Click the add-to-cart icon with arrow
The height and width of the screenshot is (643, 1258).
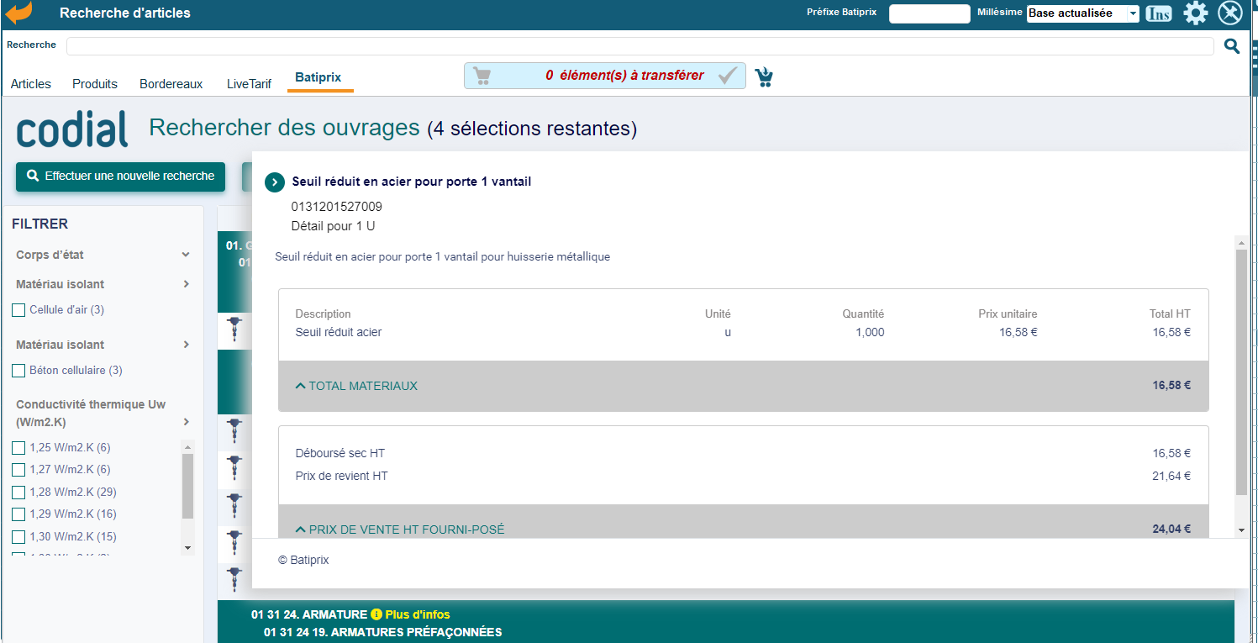coord(764,76)
